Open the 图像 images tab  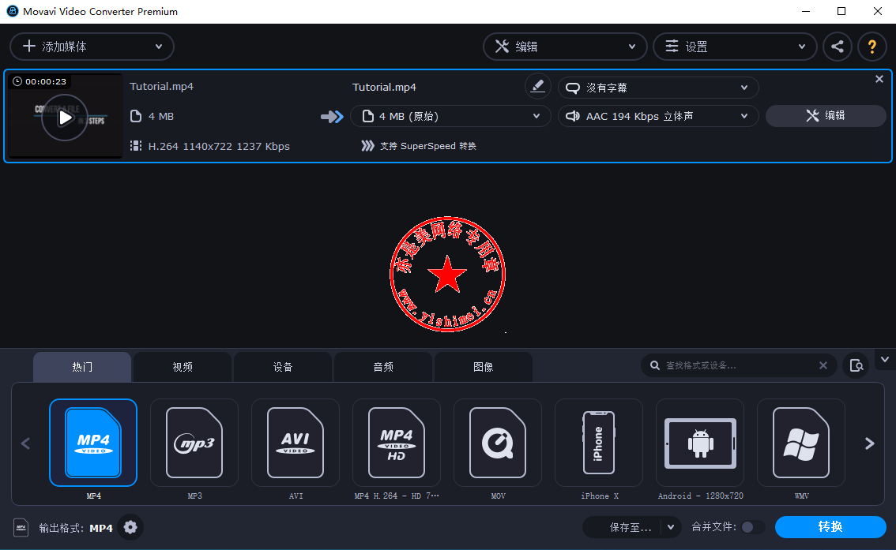(x=484, y=367)
